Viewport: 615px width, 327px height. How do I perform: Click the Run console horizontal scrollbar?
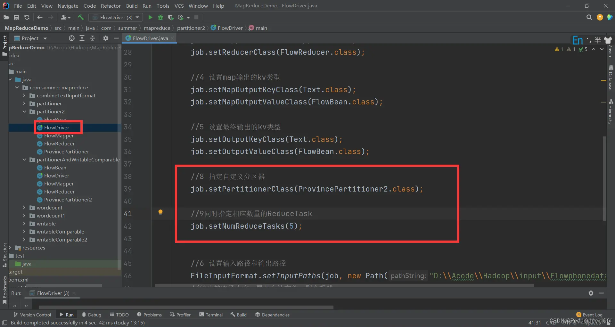pos(186,307)
